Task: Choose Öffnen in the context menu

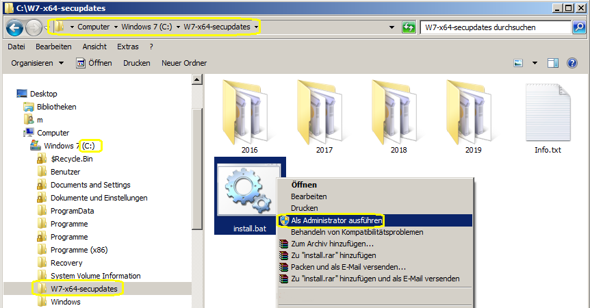Action: coord(375,185)
